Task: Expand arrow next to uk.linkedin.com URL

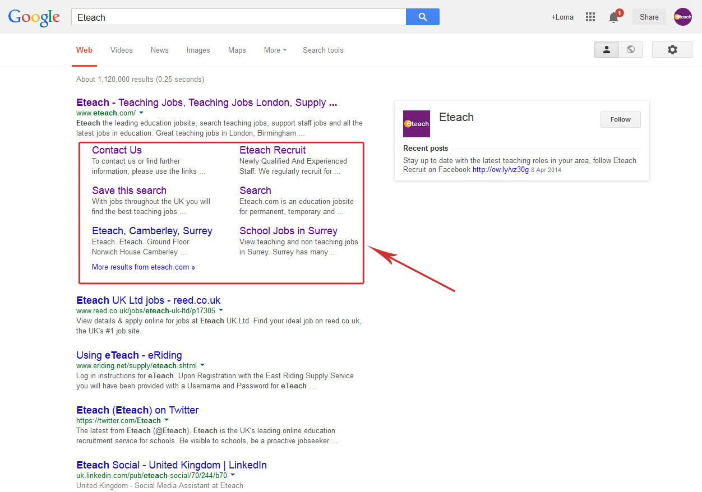Action: 233,475
